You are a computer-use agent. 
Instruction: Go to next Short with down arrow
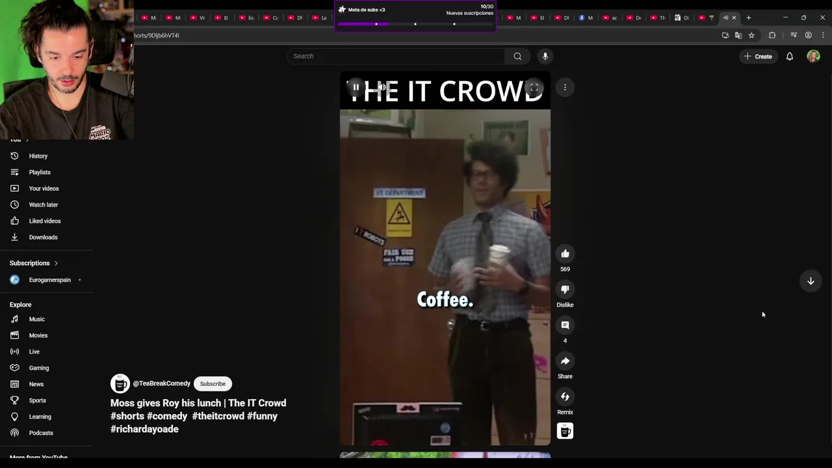point(811,281)
